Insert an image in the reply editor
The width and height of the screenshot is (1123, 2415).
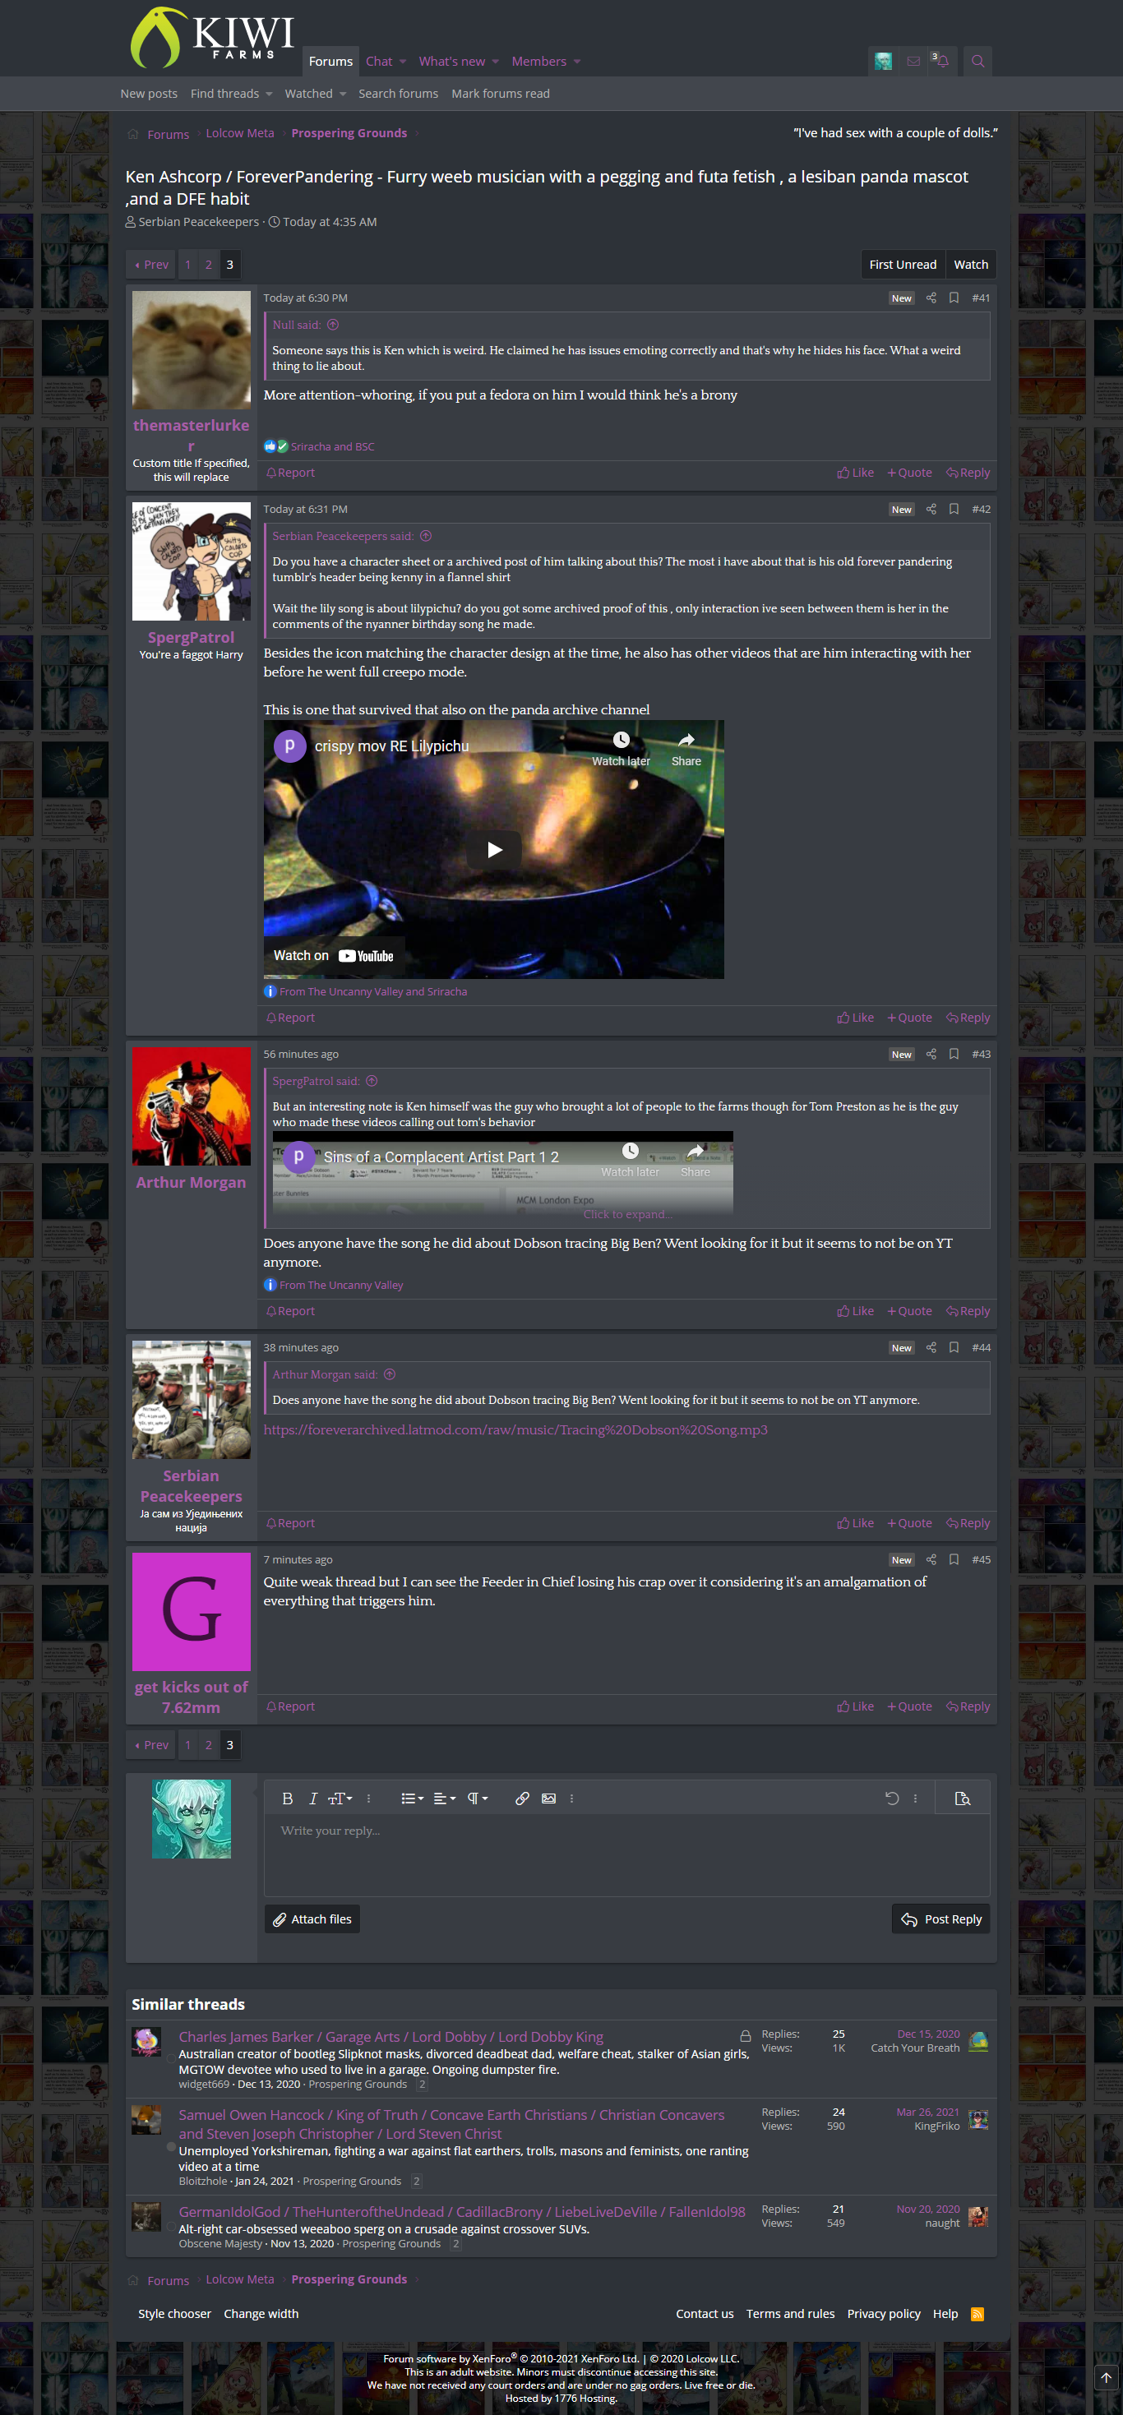point(548,1799)
